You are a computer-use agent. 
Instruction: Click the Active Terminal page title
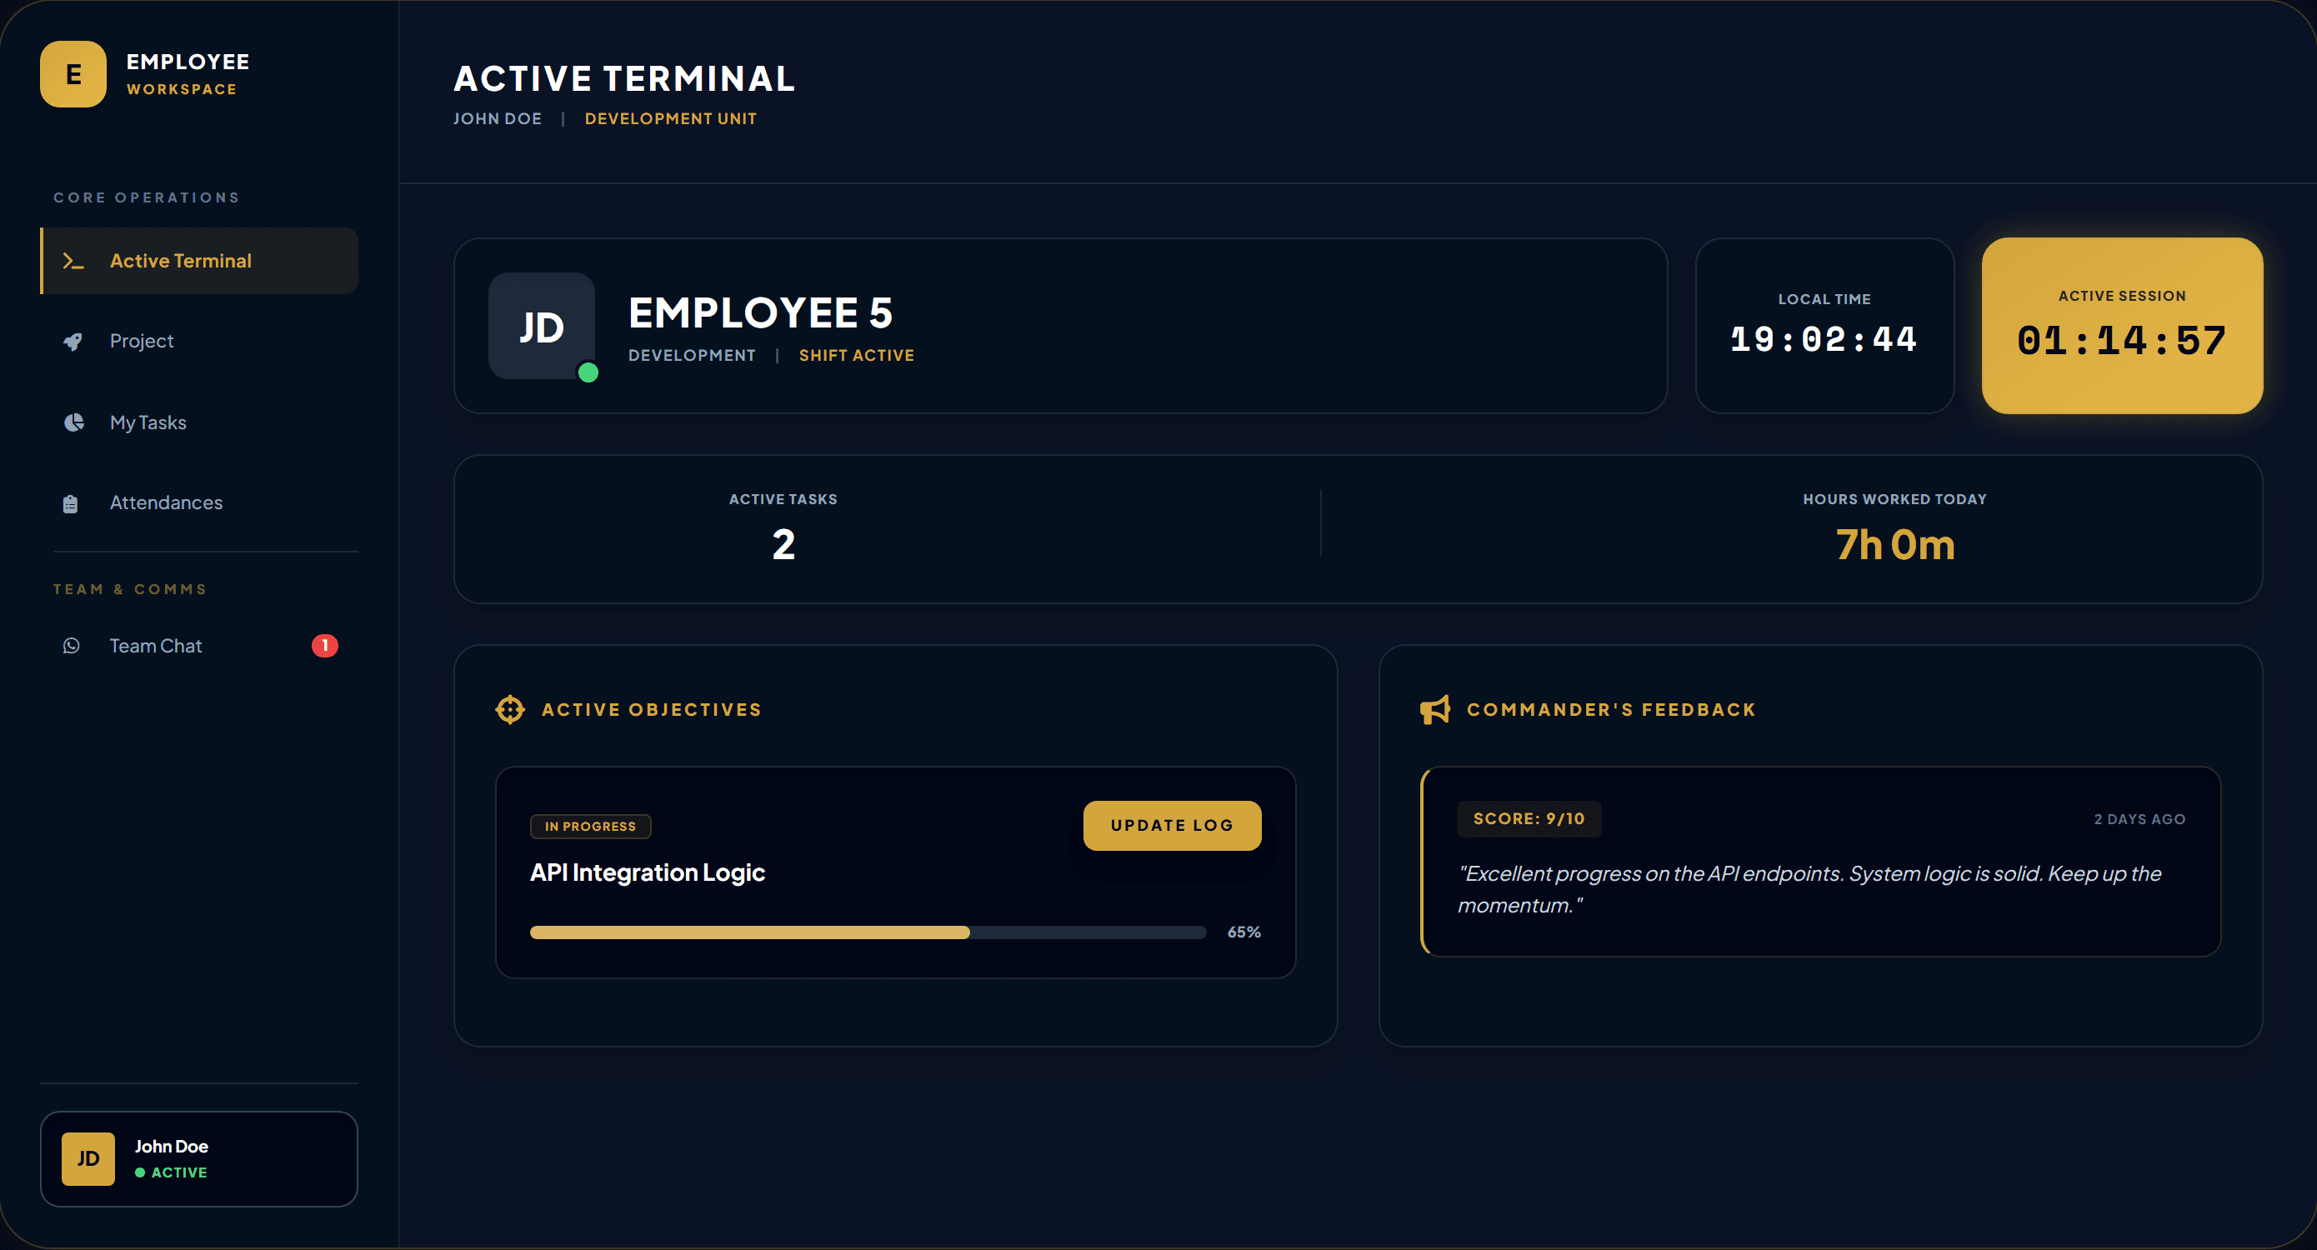pos(624,79)
